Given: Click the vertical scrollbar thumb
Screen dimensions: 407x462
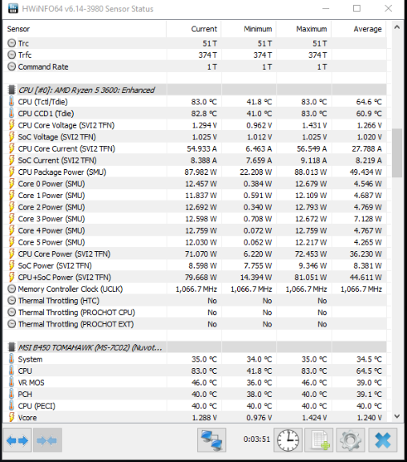Looking at the screenshot, I should point(397,153).
